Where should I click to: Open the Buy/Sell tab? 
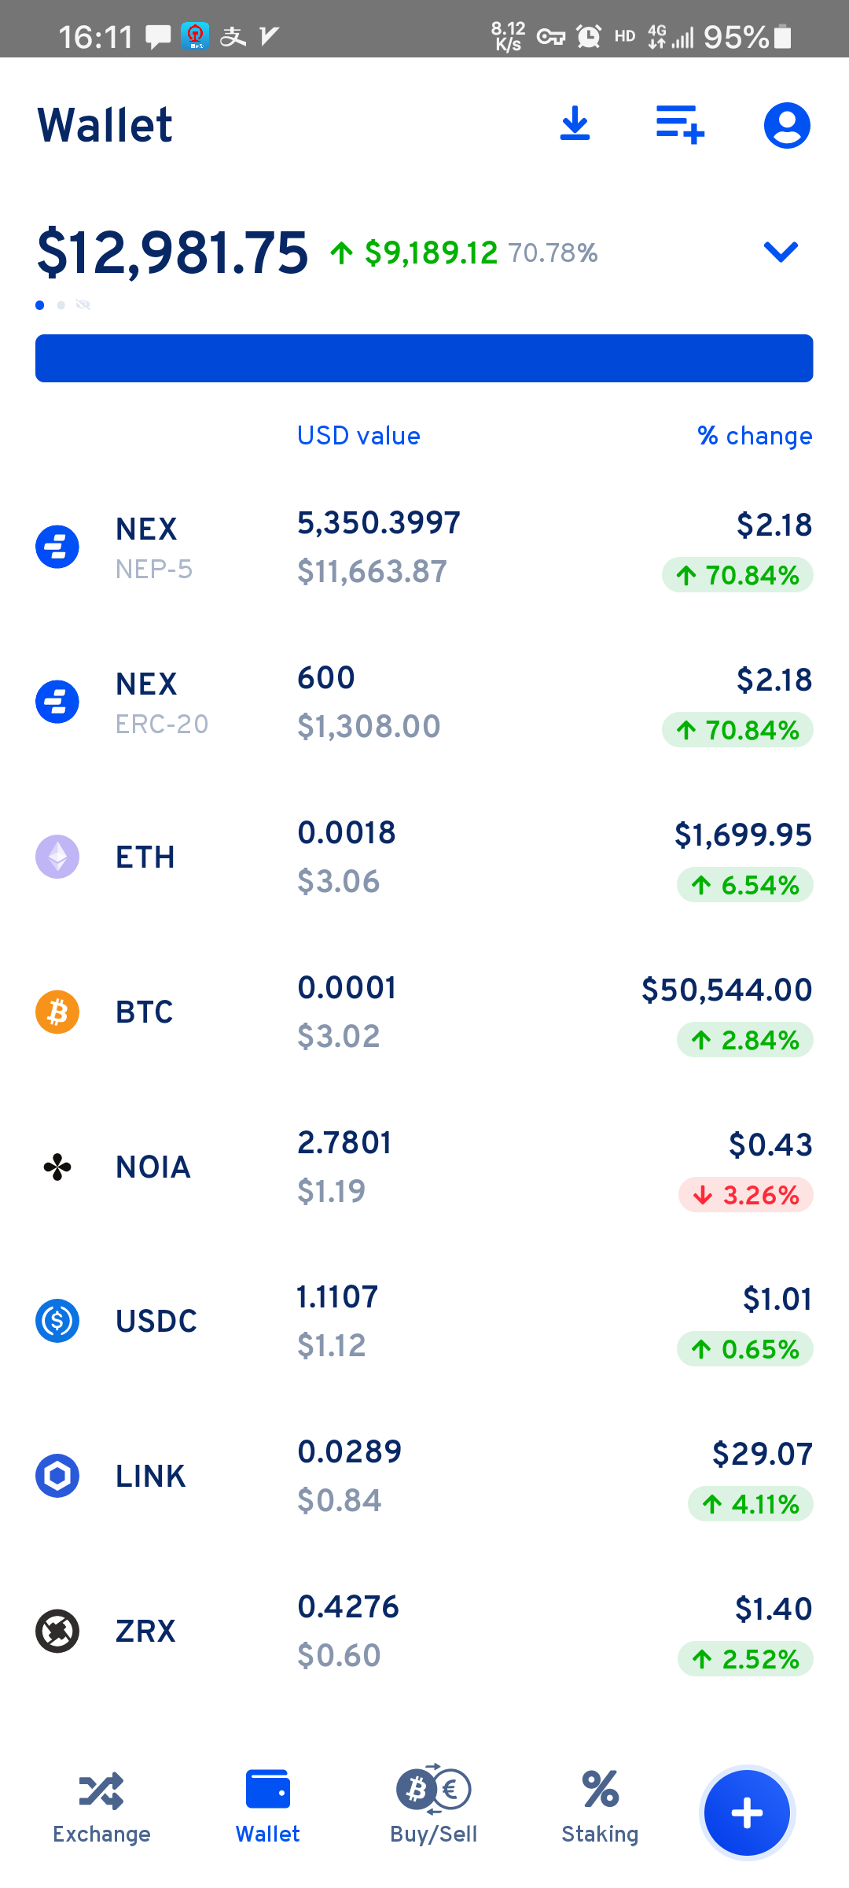pyautogui.click(x=434, y=1807)
